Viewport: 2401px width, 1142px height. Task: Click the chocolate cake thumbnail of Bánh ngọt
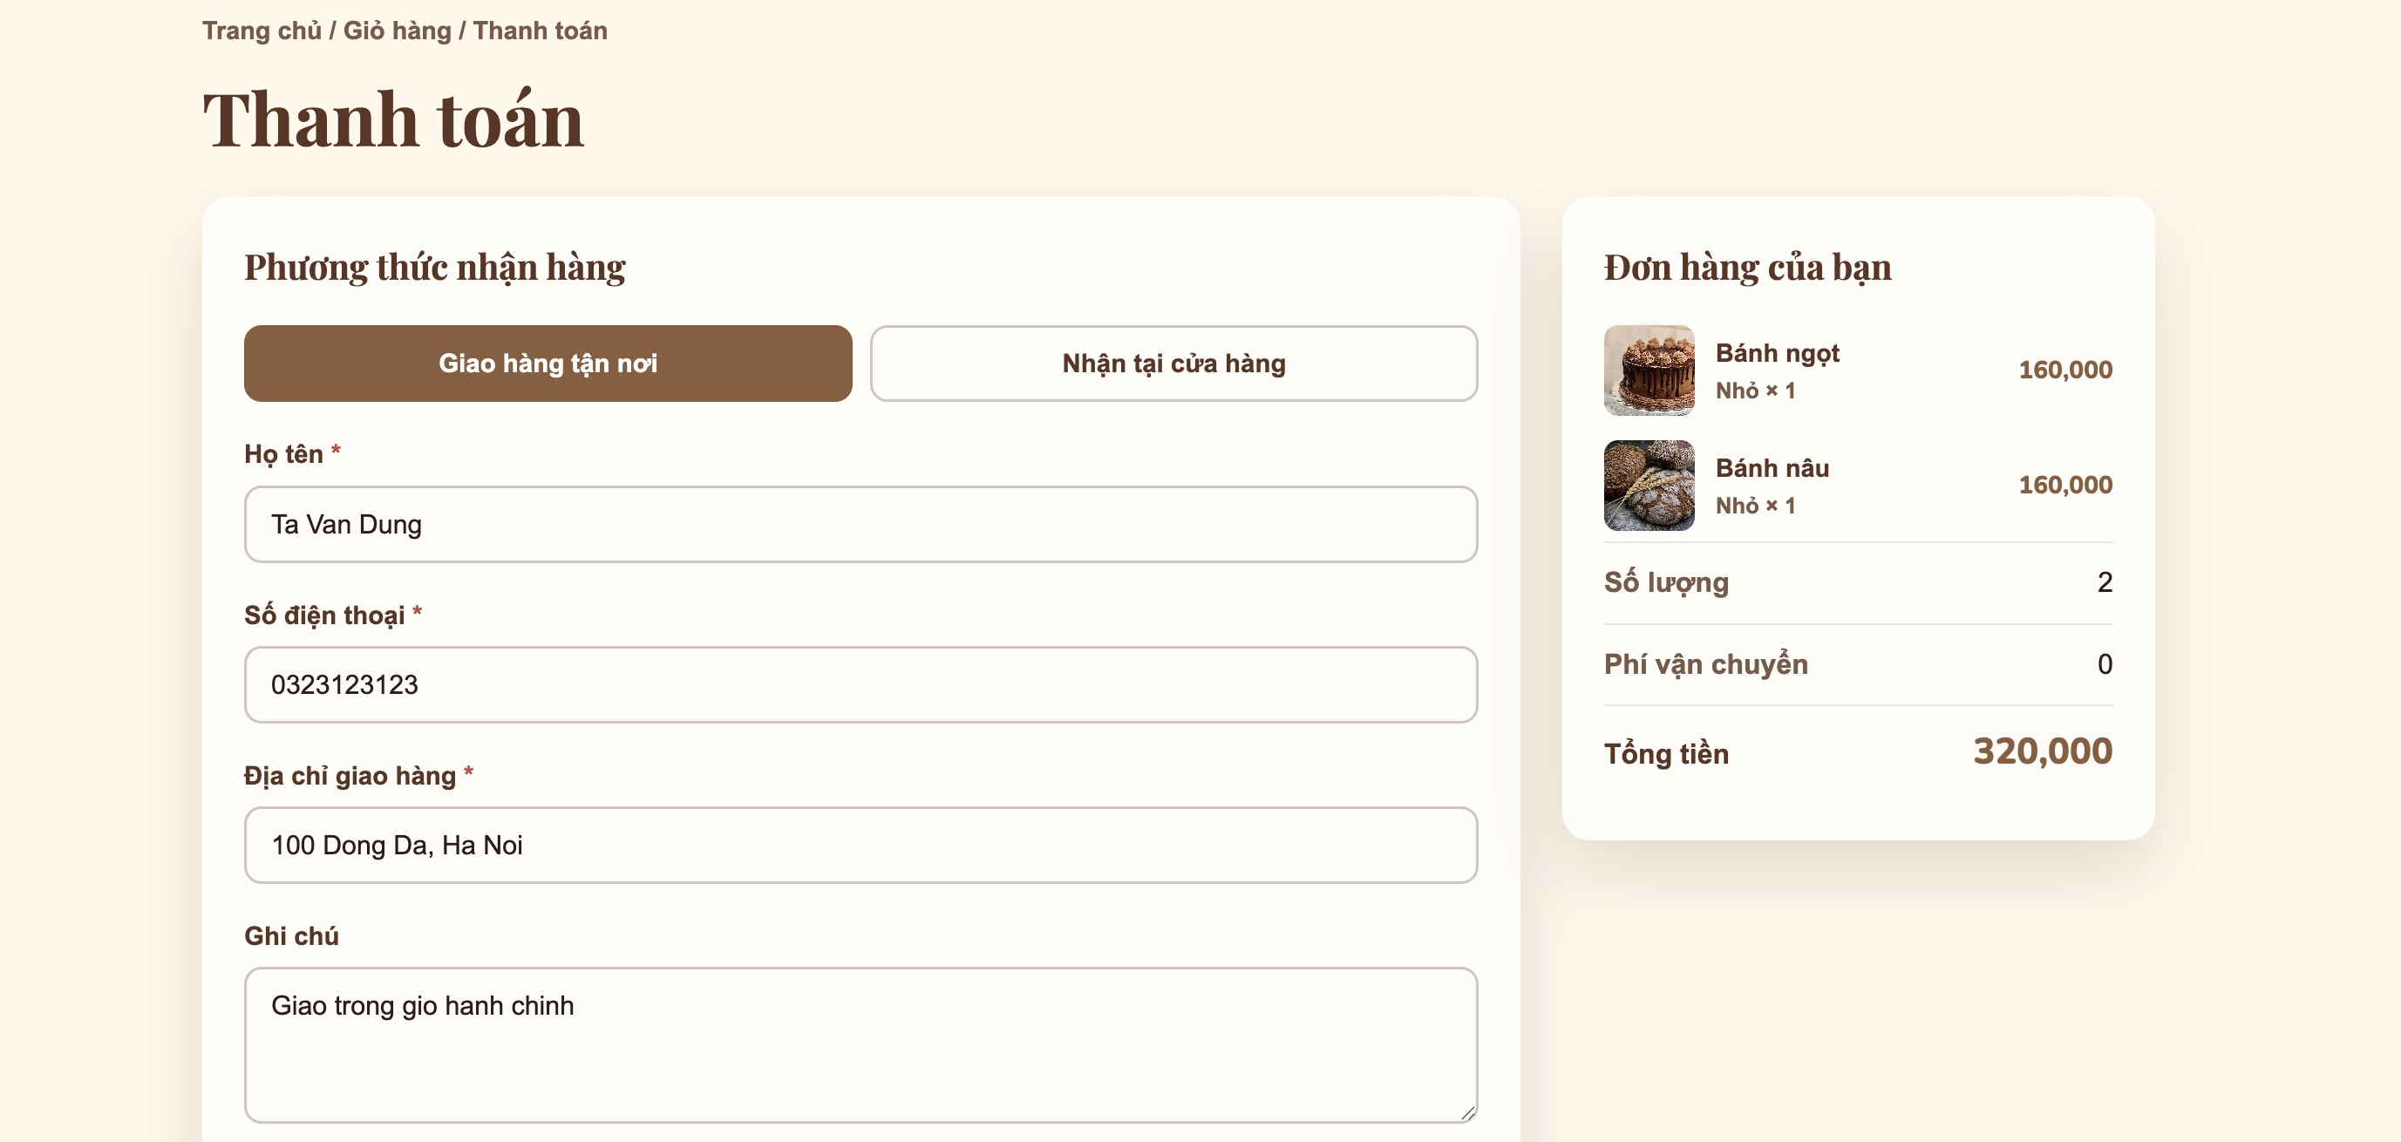click(1649, 370)
